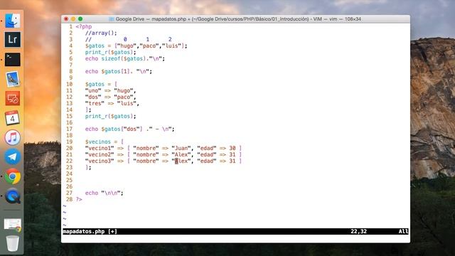
Task: Click "dos" => "paco" line
Action: [111, 97]
